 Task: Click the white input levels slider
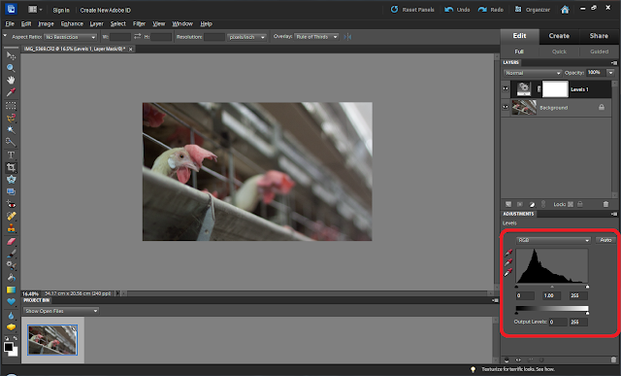(587, 287)
